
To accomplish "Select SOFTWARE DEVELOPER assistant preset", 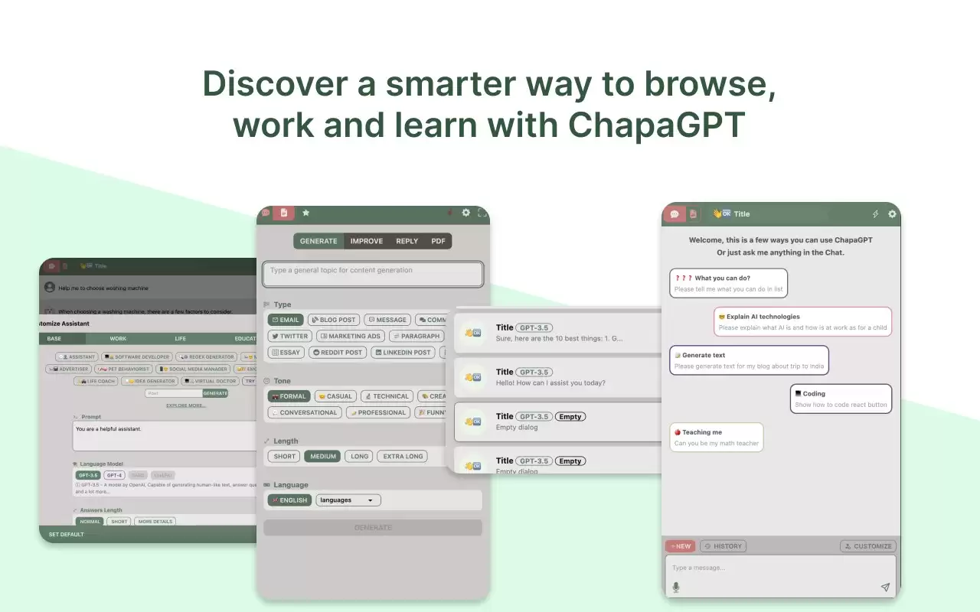I will (137, 357).
